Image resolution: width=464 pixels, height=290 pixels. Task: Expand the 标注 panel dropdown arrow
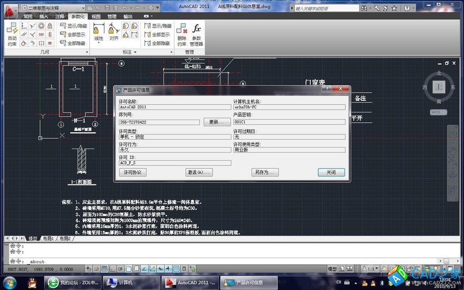click(x=136, y=52)
